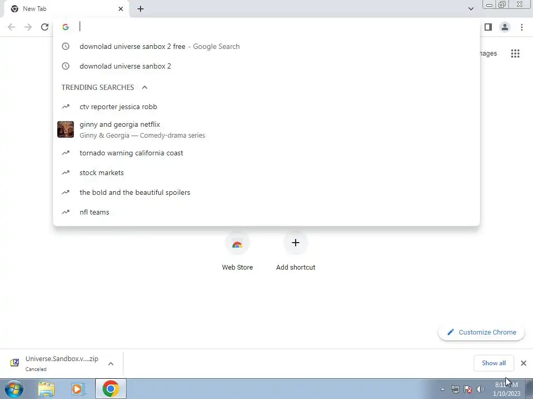533x399 pixels.
Task: Choose 'the bold and the beautiful spoilers'
Action: [x=266, y=192]
